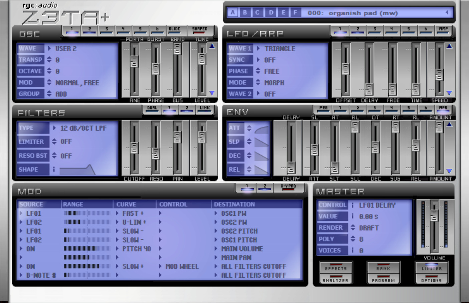Viewport: 469px width, 303px height.
Task: Toggle filter DUAL mode
Action: [152, 110]
